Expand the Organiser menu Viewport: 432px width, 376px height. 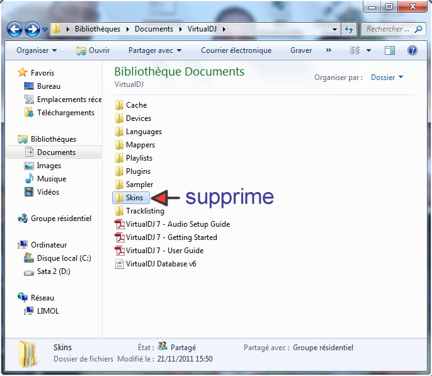click(x=37, y=50)
